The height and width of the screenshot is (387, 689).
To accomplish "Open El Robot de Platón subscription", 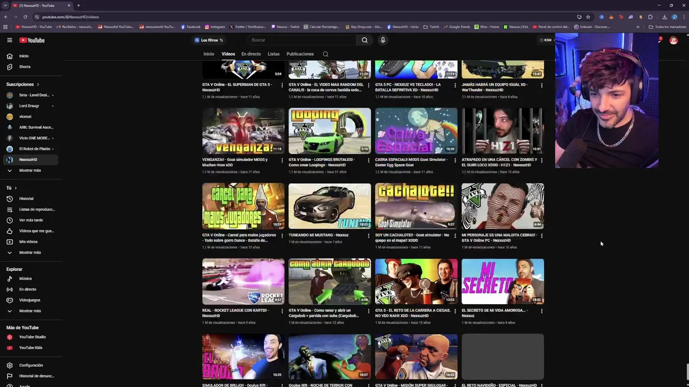I will 31,149.
